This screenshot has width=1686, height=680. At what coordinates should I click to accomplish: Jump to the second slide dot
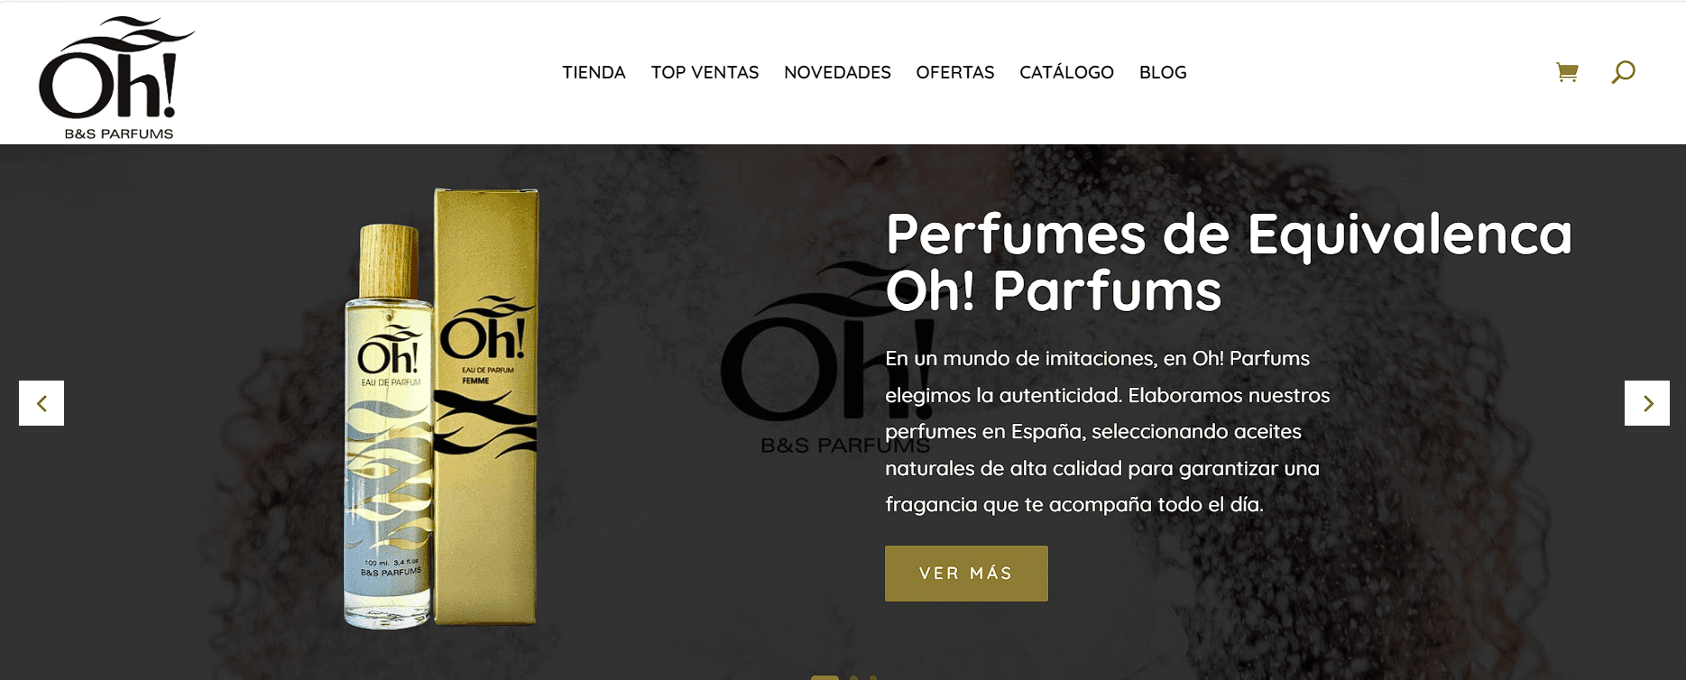pos(853,677)
